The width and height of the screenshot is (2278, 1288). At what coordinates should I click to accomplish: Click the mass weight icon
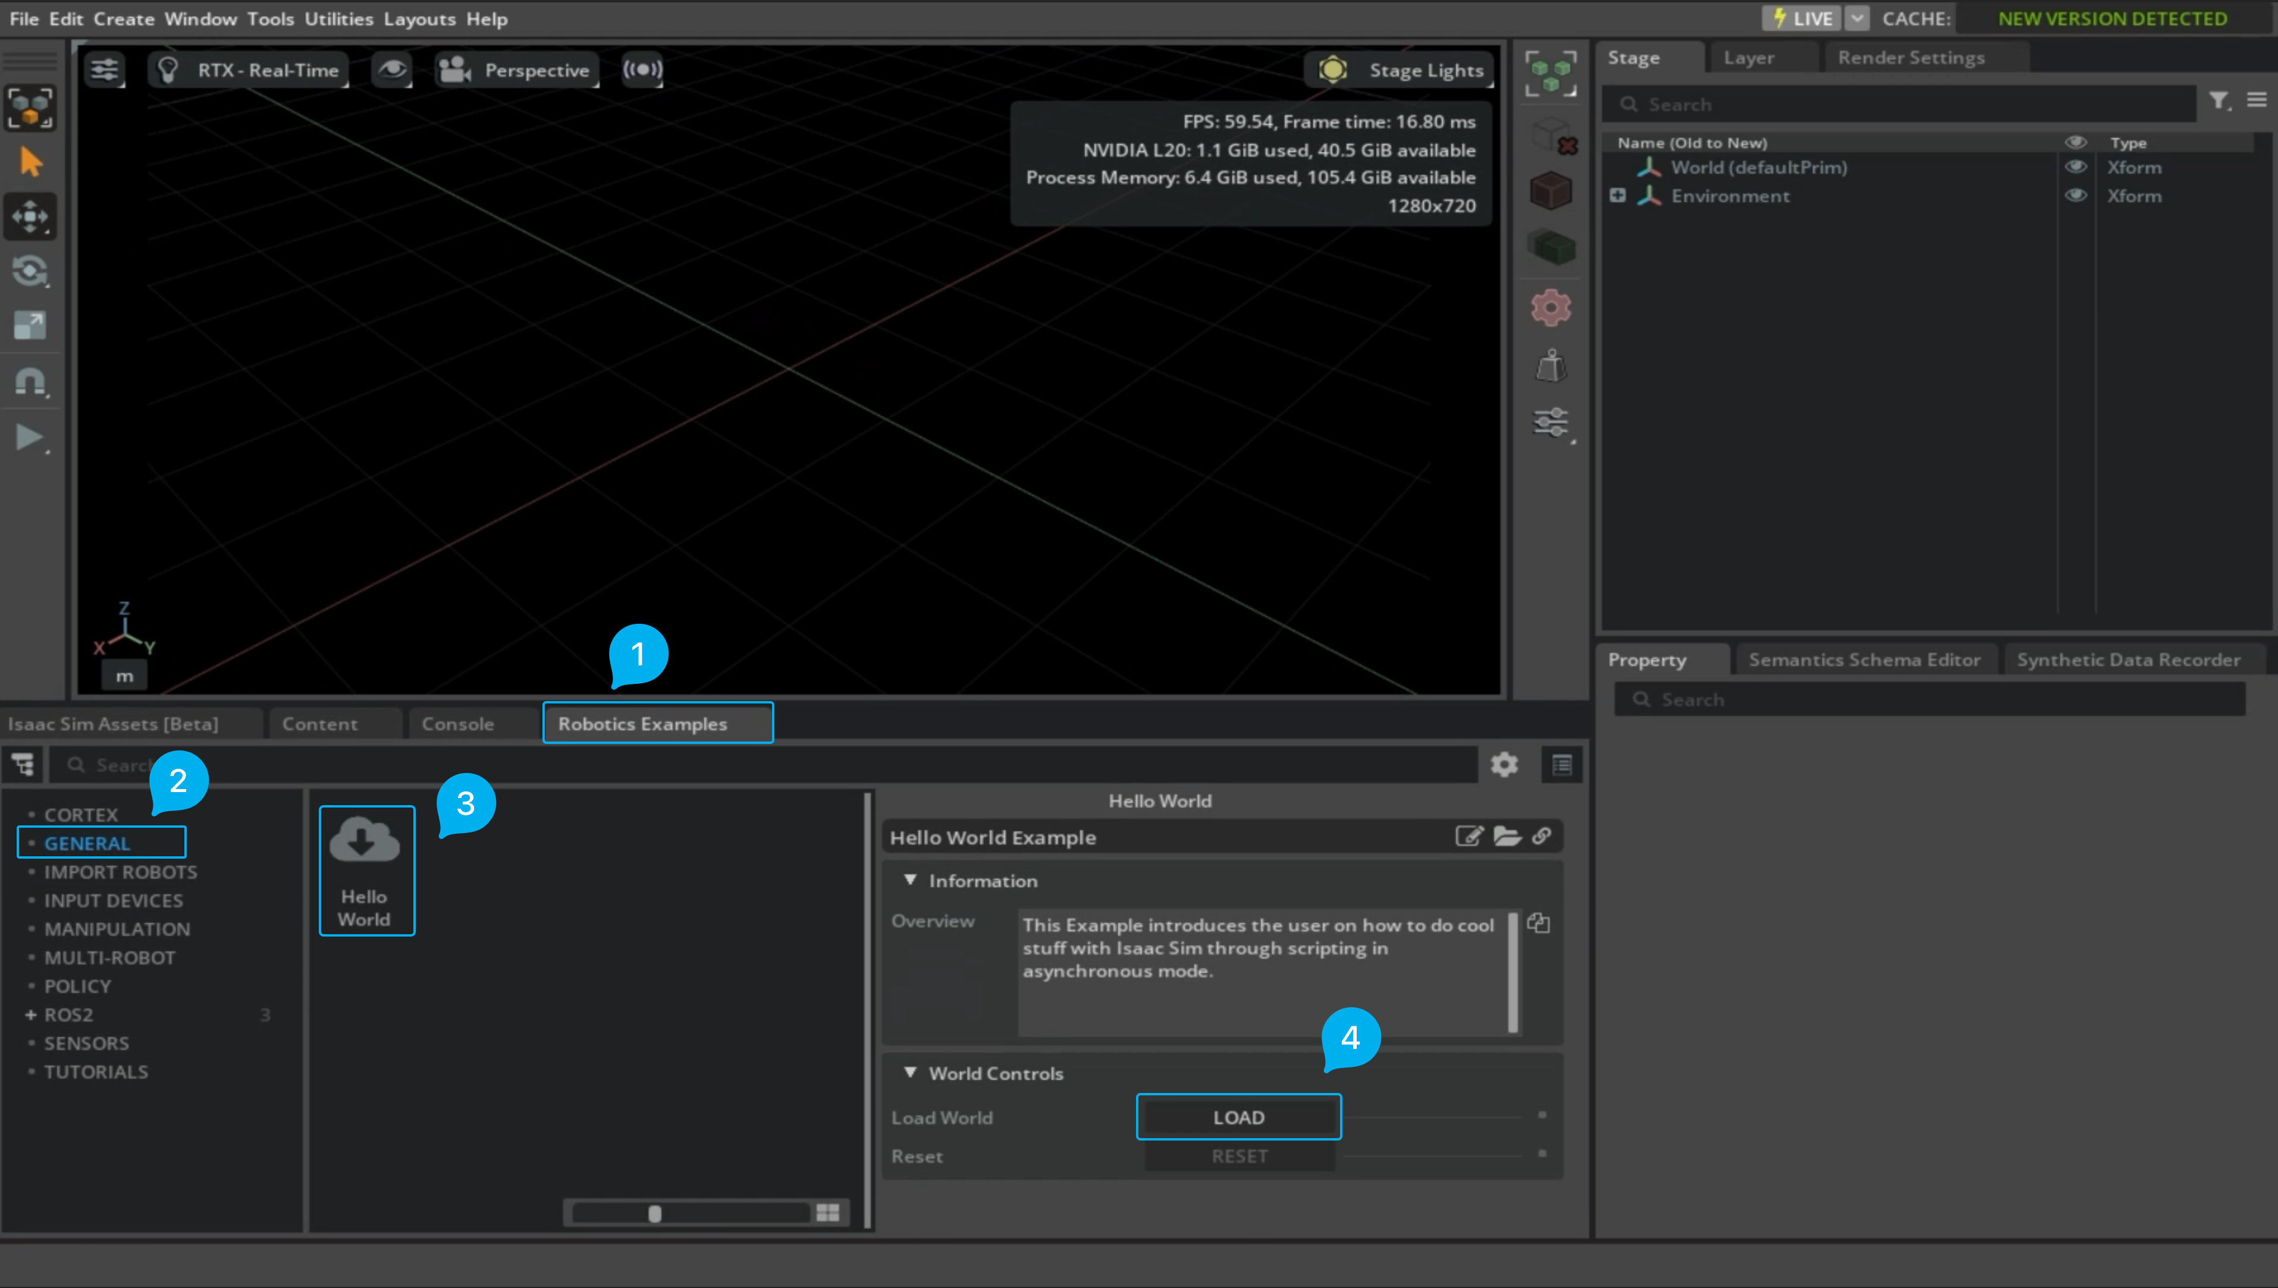tap(1551, 365)
